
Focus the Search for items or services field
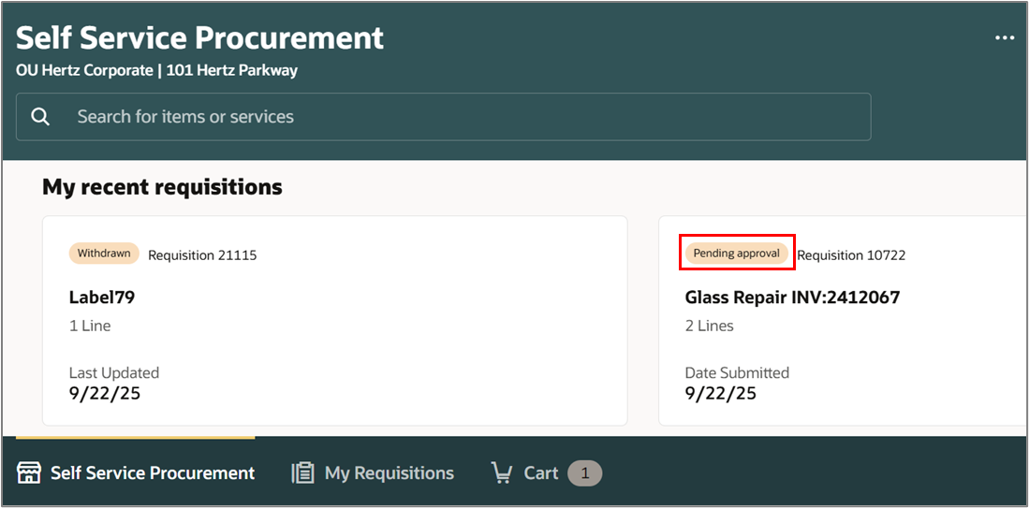444,117
